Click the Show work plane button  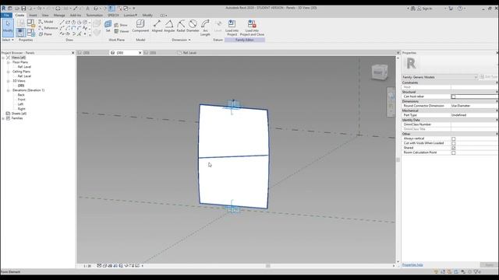(121, 25)
